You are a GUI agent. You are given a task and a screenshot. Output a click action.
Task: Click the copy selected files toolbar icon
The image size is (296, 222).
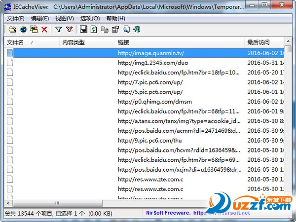tap(34, 30)
